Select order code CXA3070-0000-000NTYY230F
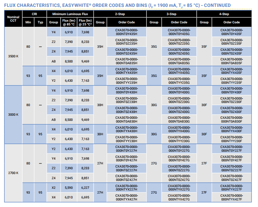 tap(232, 139)
